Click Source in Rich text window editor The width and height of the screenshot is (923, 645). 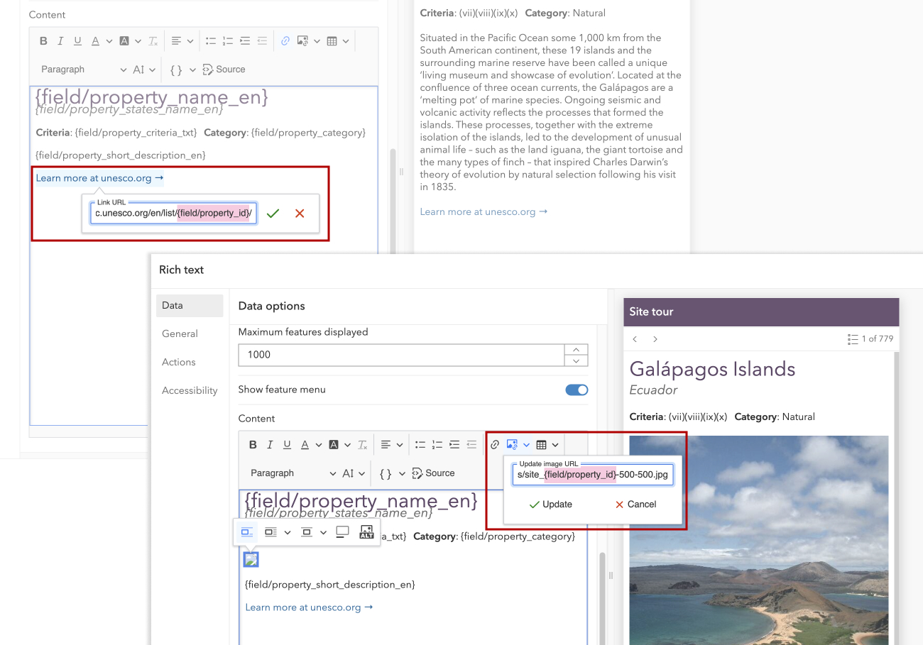click(433, 473)
